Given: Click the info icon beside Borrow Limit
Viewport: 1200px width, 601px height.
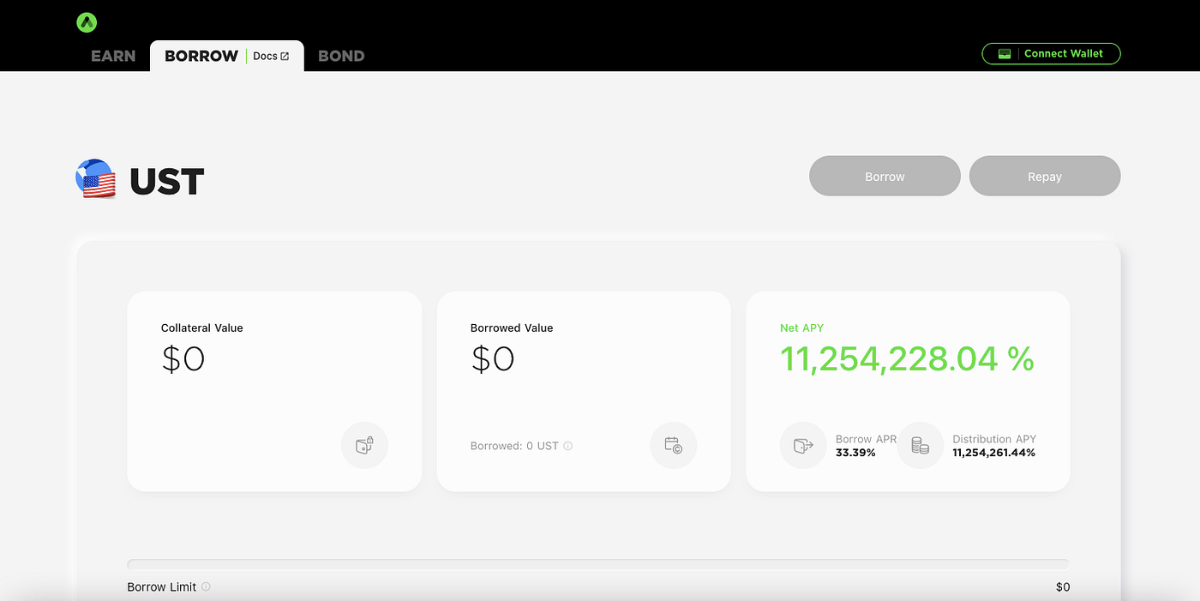Looking at the screenshot, I should tap(206, 587).
